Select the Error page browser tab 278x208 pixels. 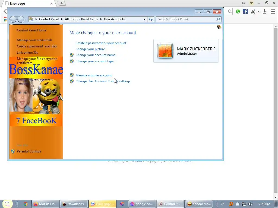point(28,4)
